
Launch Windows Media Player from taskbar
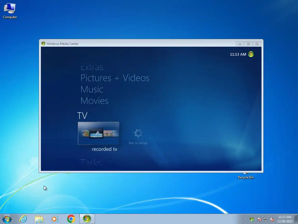55,219
